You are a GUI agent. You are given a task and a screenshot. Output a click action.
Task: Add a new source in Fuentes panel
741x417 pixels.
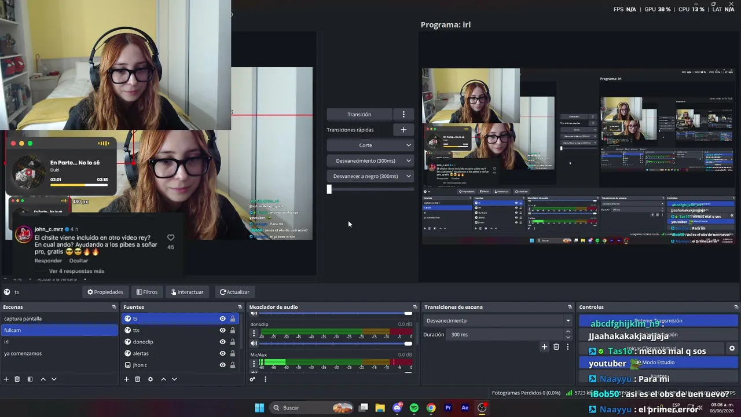coord(126,379)
